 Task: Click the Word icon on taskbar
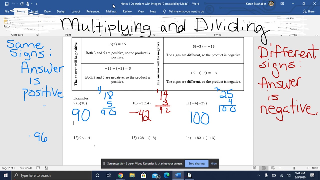click(178, 175)
